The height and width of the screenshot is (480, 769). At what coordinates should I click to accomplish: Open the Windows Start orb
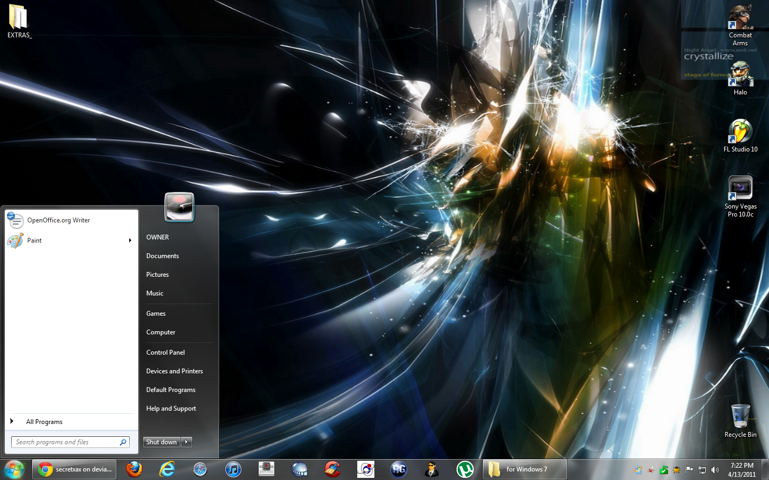(14, 469)
